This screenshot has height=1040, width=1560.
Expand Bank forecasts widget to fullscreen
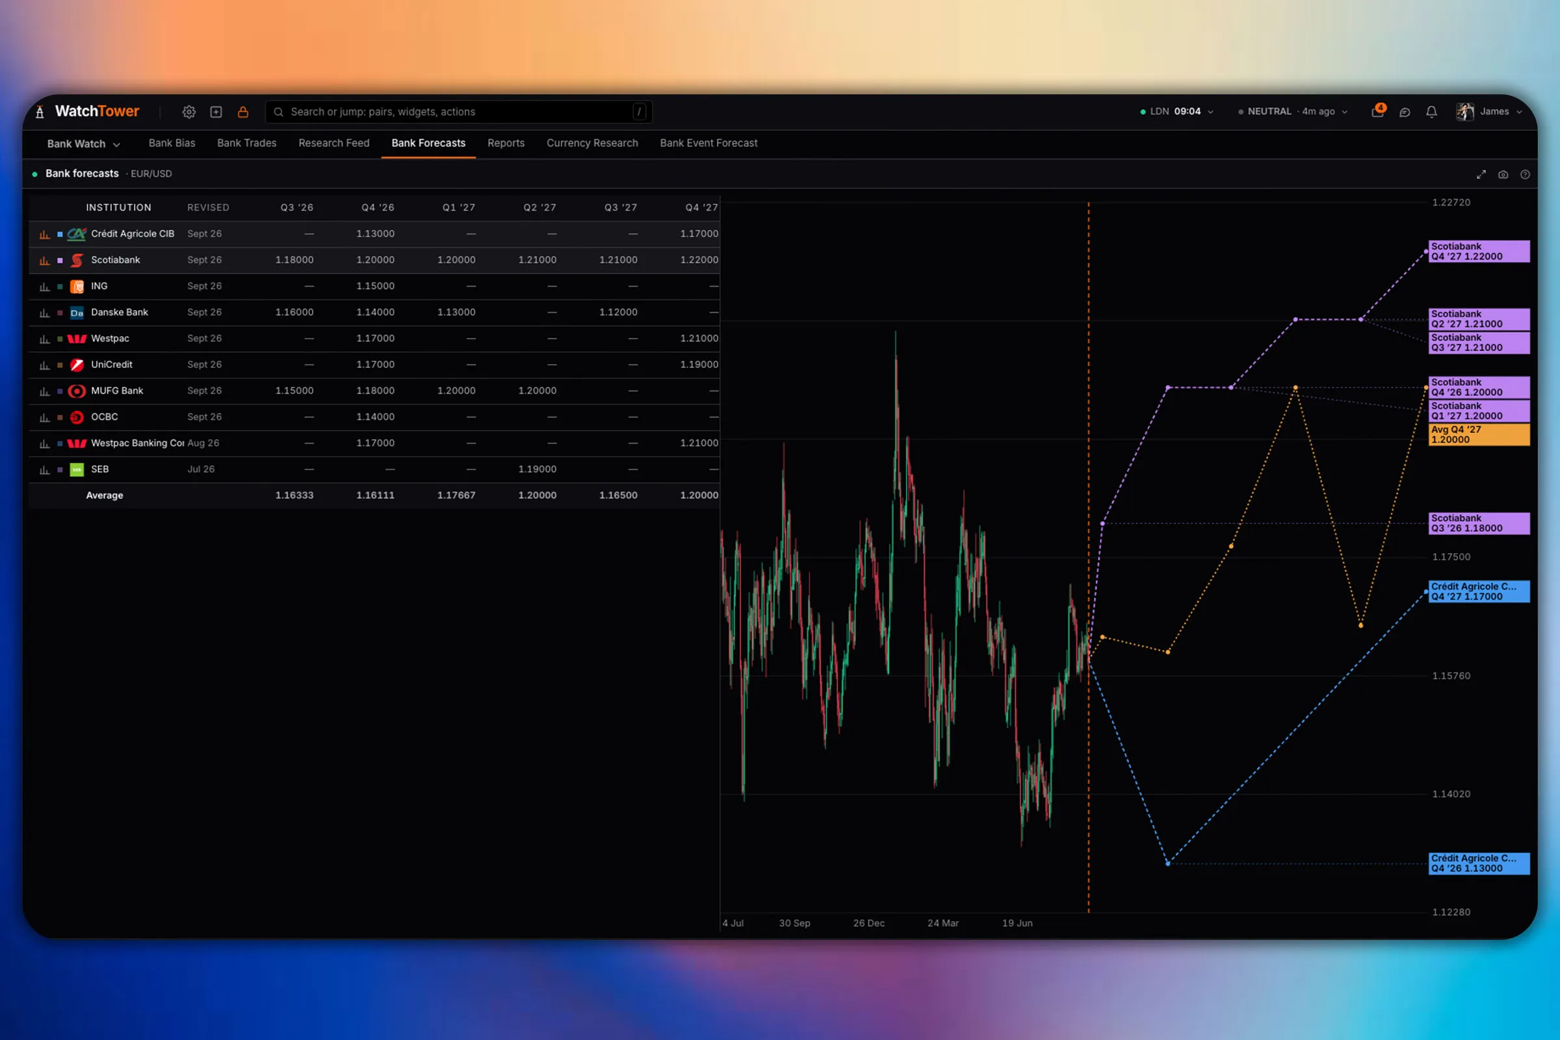point(1481,174)
